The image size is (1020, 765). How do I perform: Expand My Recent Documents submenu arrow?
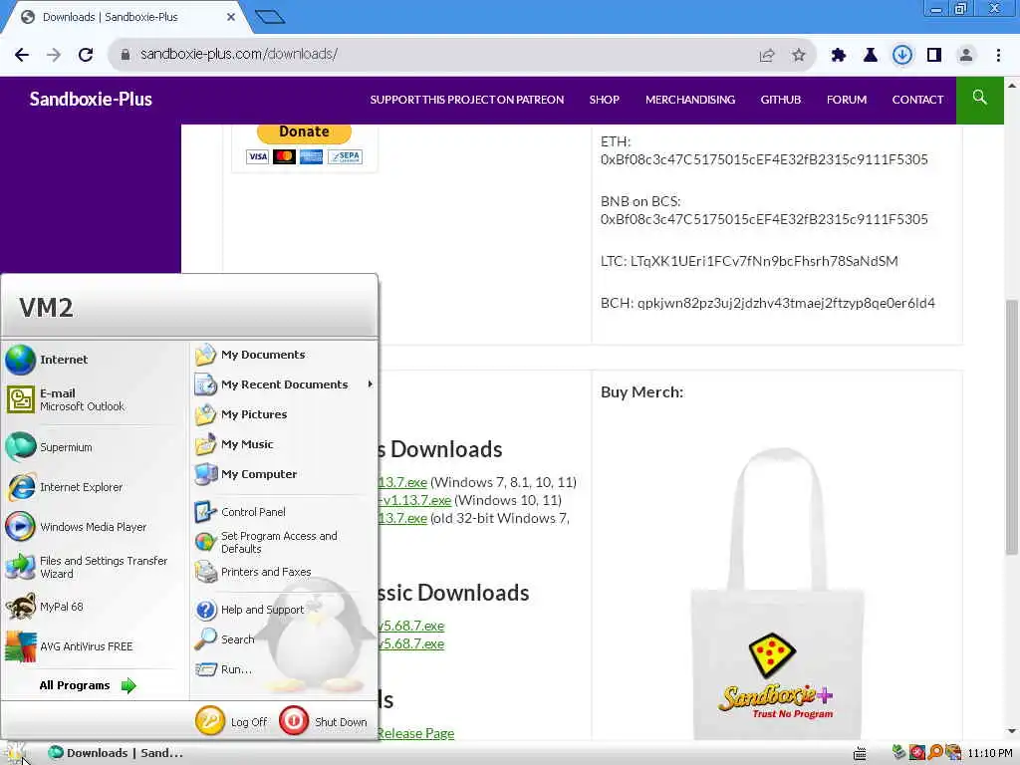click(x=370, y=384)
